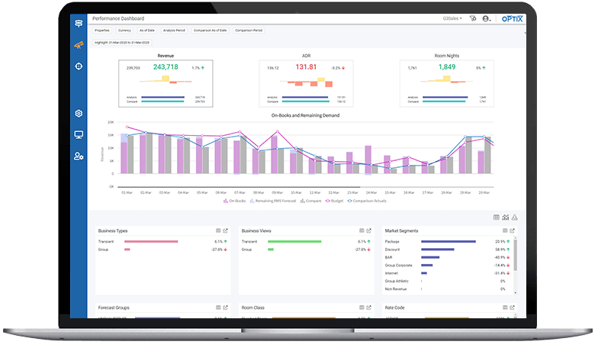The width and height of the screenshot is (598, 348).
Task: Open the settings gear in sidebar
Action: [79, 113]
